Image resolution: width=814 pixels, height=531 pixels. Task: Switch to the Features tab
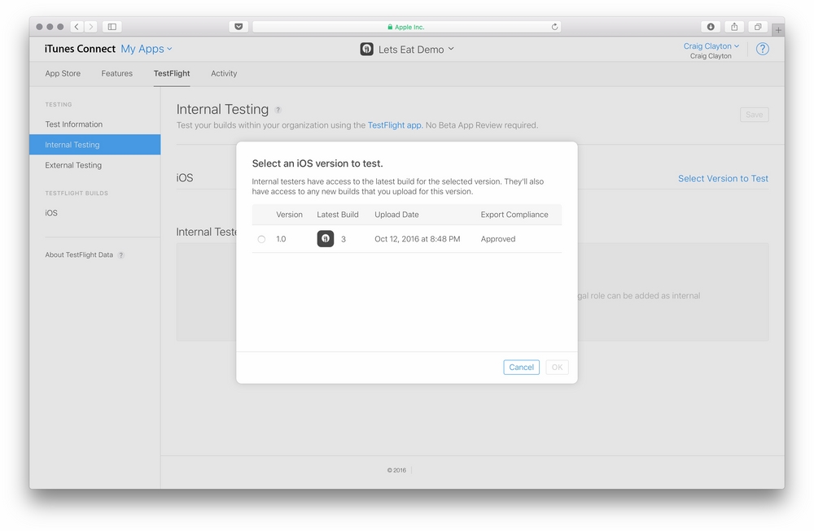pos(116,74)
